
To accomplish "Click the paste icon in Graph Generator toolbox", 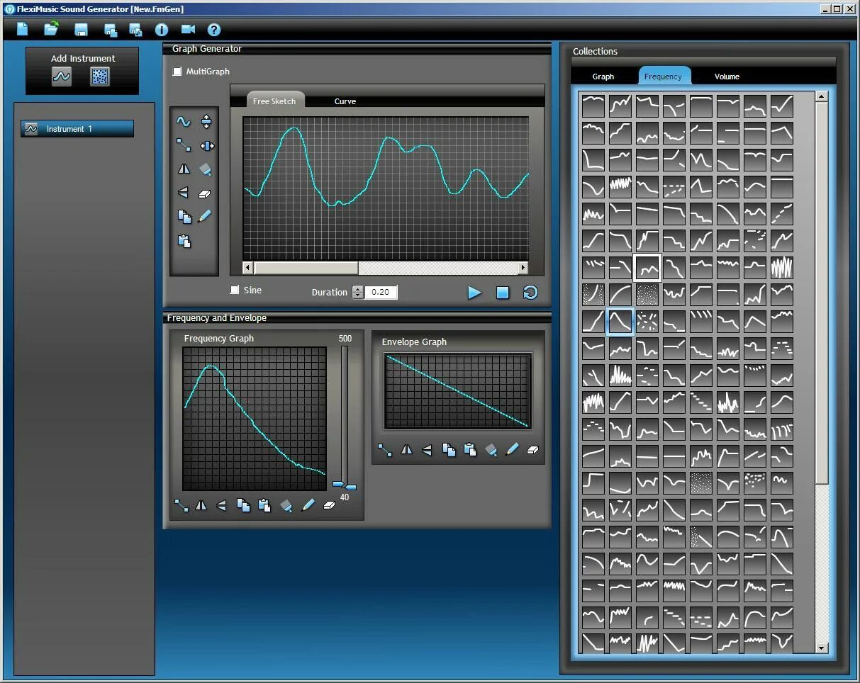I will [x=184, y=241].
